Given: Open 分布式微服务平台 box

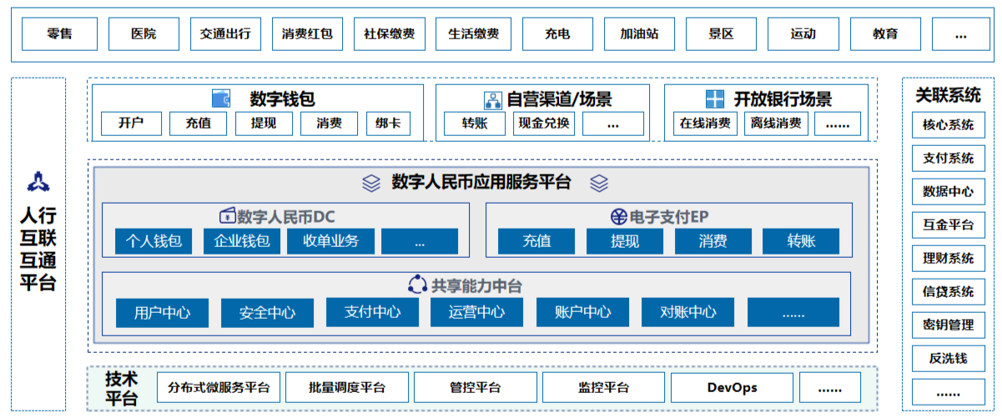Looking at the screenshot, I should (219, 387).
